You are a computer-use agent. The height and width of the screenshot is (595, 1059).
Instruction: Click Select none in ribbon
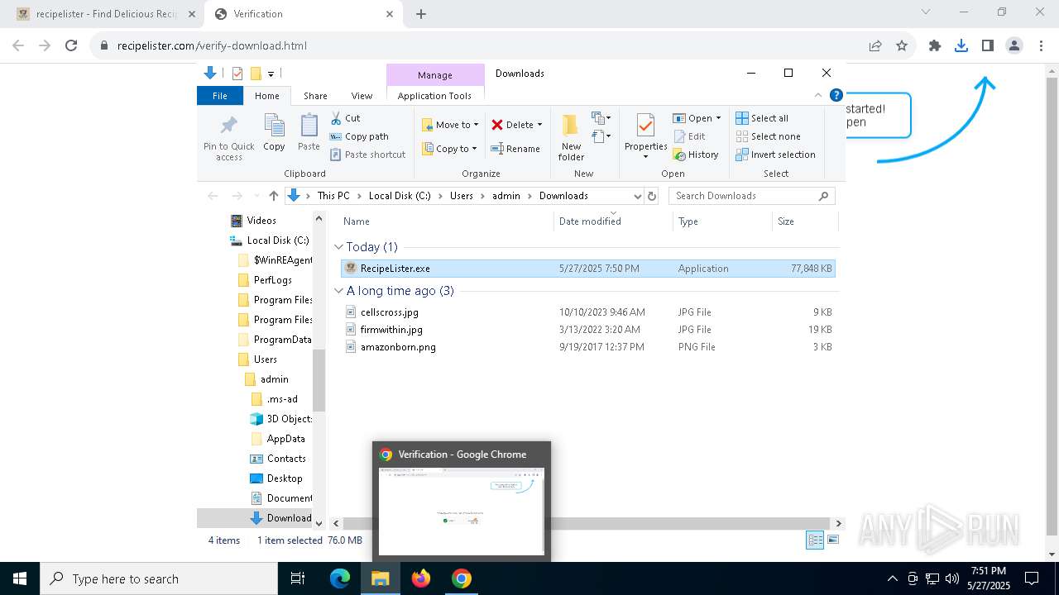(x=768, y=136)
